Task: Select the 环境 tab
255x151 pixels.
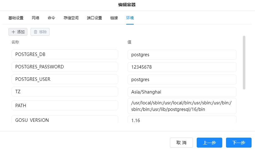Action: (x=130, y=18)
